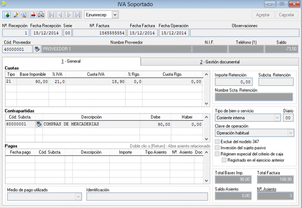Switch to 2 - Gestión documental tab
Viewport: 302px width, 208px height.
click(x=220, y=62)
